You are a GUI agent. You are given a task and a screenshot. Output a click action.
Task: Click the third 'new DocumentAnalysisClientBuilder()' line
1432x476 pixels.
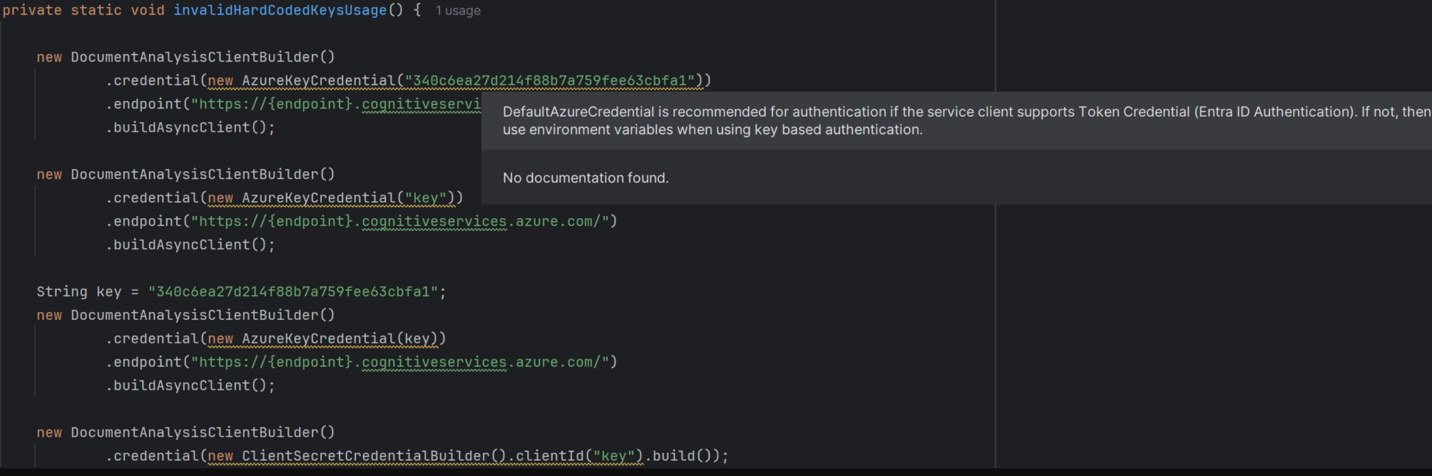click(186, 315)
